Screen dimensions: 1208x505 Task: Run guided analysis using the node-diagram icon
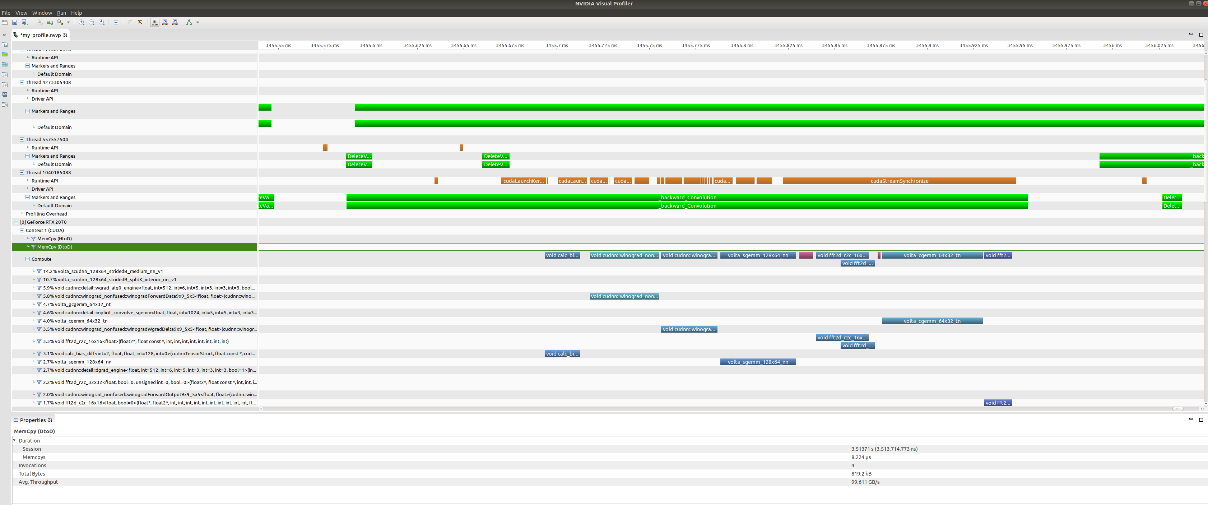(x=190, y=22)
